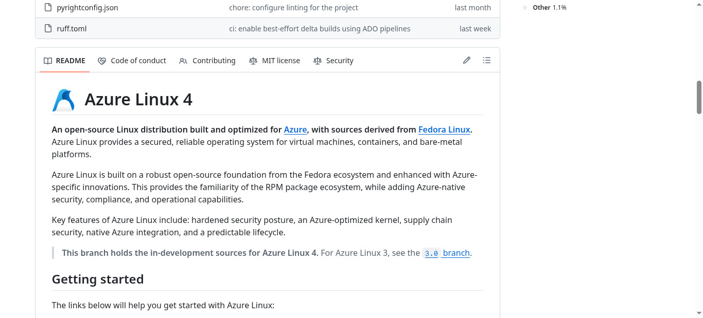
Task: Click the scrollbar down arrow
Action: (x=699, y=313)
